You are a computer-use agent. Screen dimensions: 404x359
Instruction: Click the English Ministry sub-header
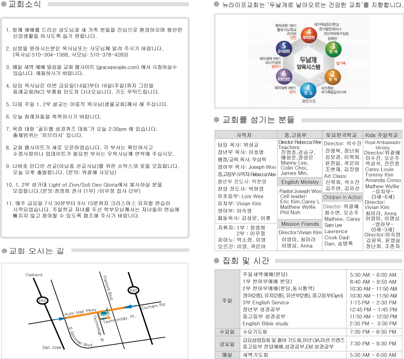pyautogui.click(x=300, y=182)
